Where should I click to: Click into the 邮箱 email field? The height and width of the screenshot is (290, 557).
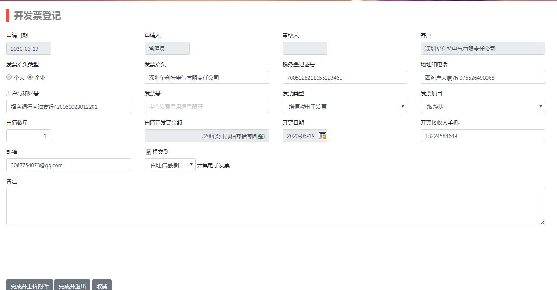point(69,165)
